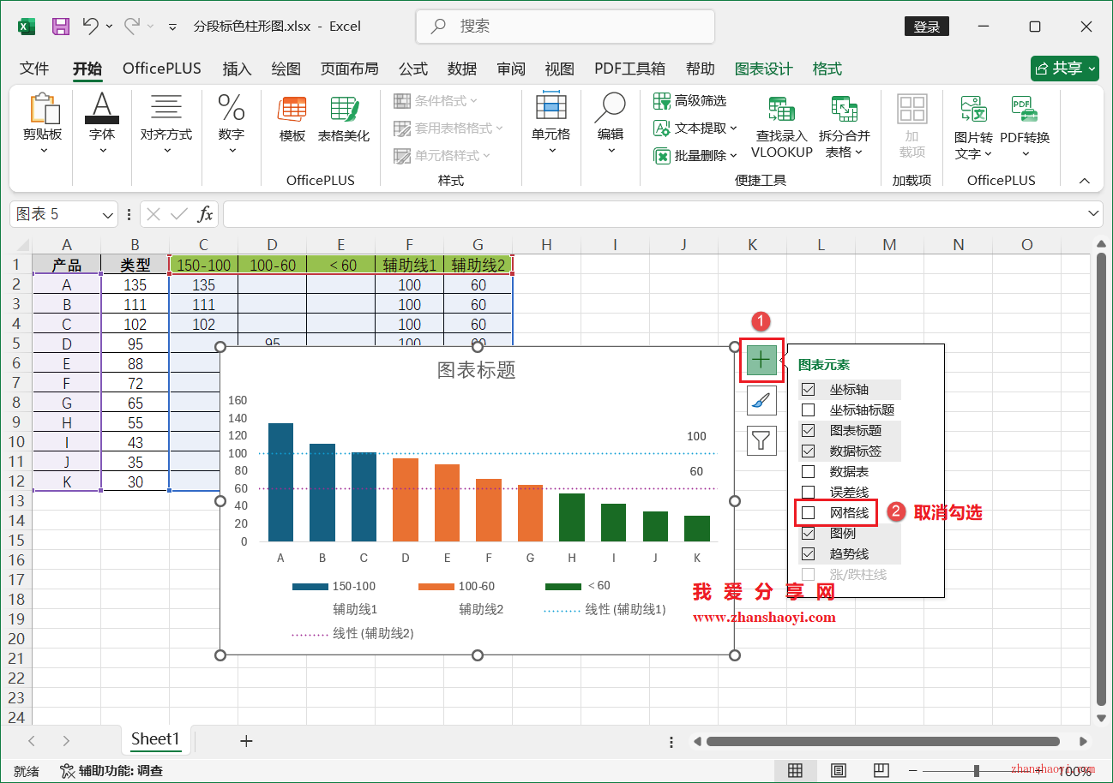The image size is (1113, 783).
Task: Click the 登录 sign-in button
Action: (x=926, y=27)
